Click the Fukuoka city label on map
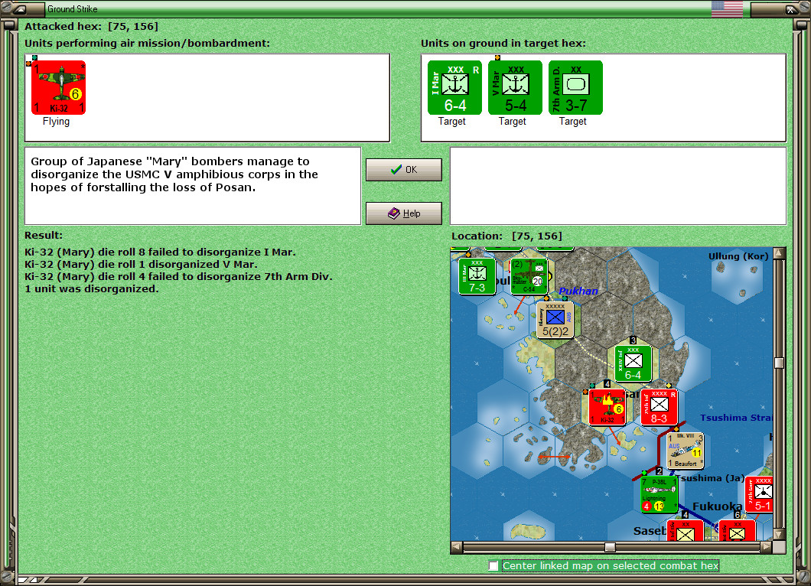This screenshot has width=811, height=586. click(717, 506)
